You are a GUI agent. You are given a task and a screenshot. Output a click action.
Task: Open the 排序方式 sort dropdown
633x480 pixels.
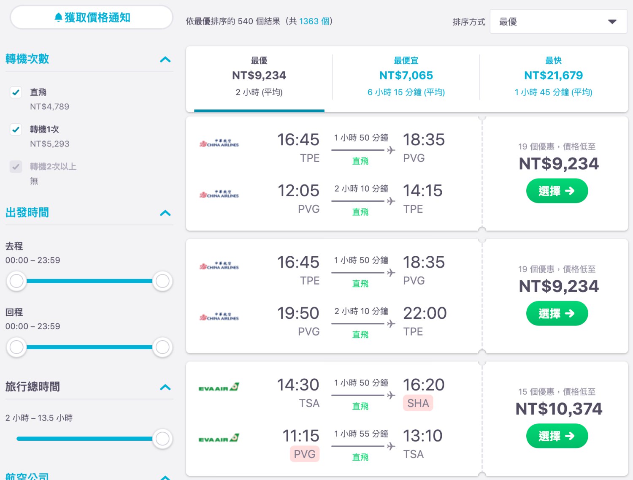tap(558, 22)
